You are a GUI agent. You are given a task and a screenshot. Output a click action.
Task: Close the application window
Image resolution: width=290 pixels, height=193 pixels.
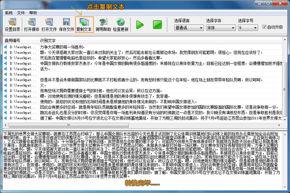click(x=280, y=3)
